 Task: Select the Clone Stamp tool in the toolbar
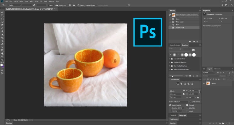[x=2, y=31]
